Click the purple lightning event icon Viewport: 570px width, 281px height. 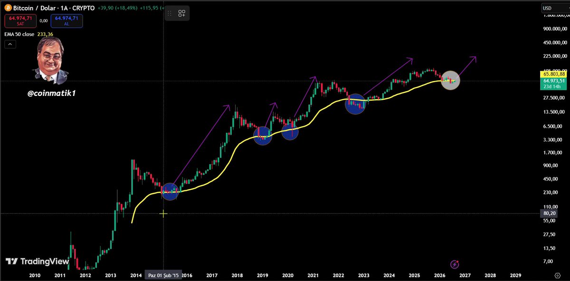(455, 264)
